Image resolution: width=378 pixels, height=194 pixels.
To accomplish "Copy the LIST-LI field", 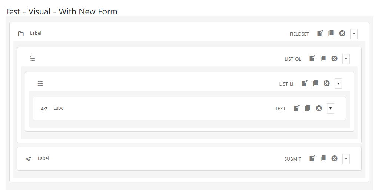I will click(x=315, y=83).
